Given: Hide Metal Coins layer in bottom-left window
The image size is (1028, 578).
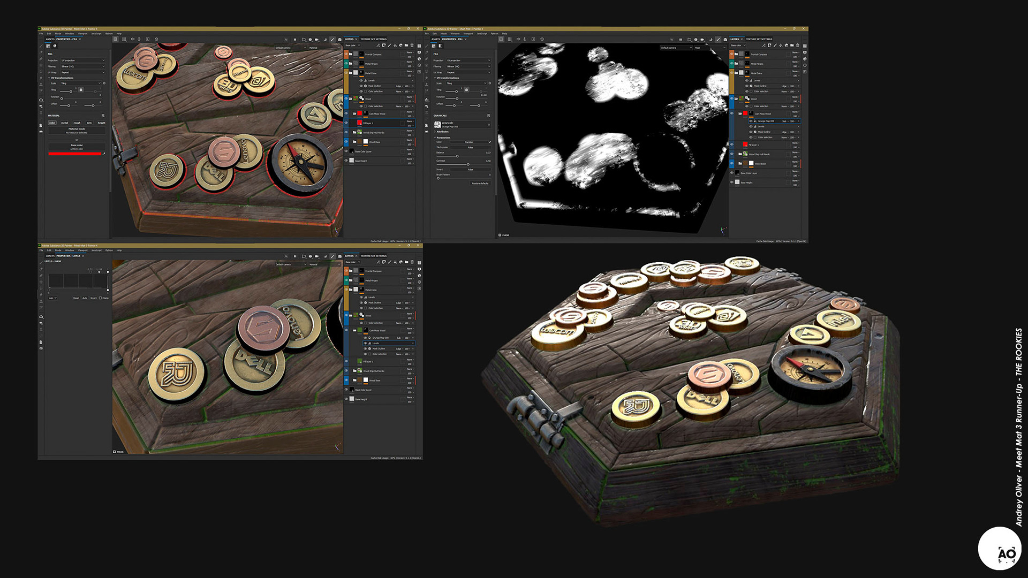Looking at the screenshot, I should coord(346,290).
